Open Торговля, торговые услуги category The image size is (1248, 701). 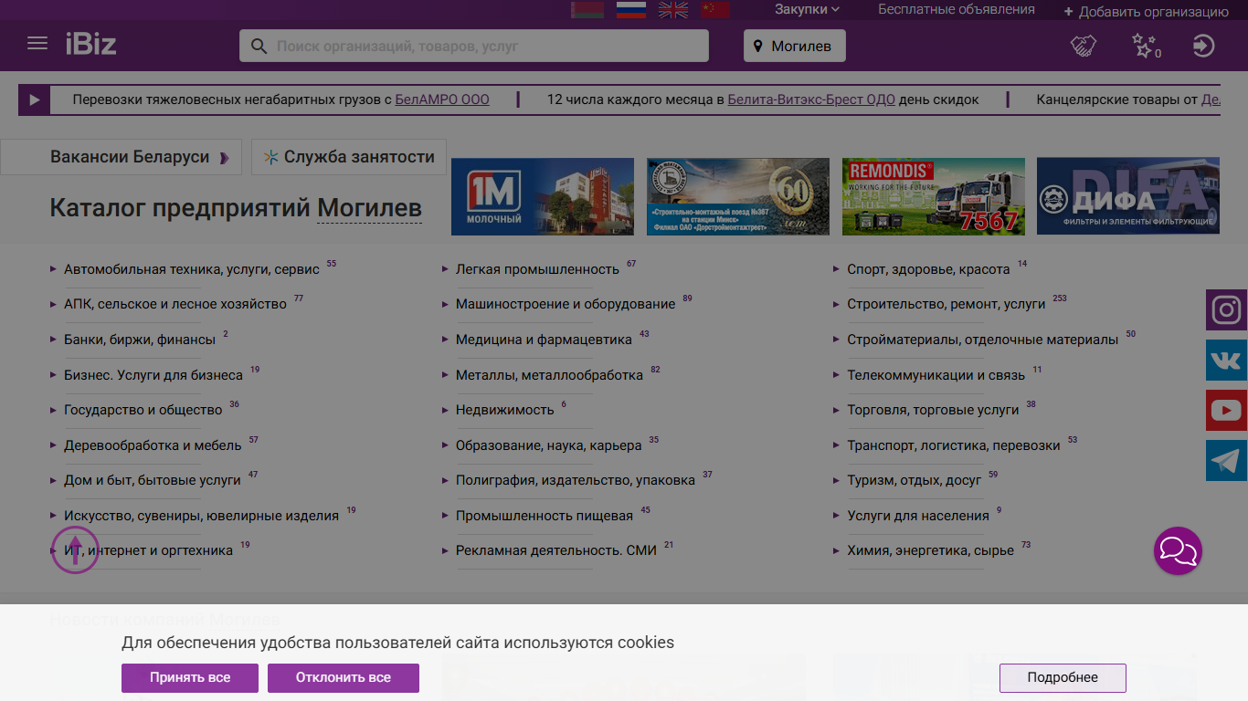pyautogui.click(x=933, y=410)
